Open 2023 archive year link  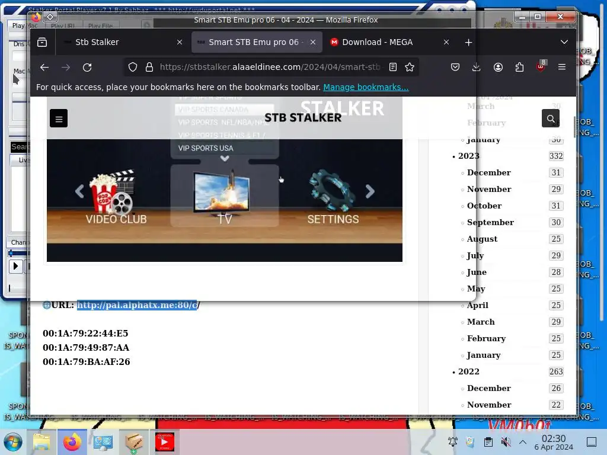tap(469, 156)
